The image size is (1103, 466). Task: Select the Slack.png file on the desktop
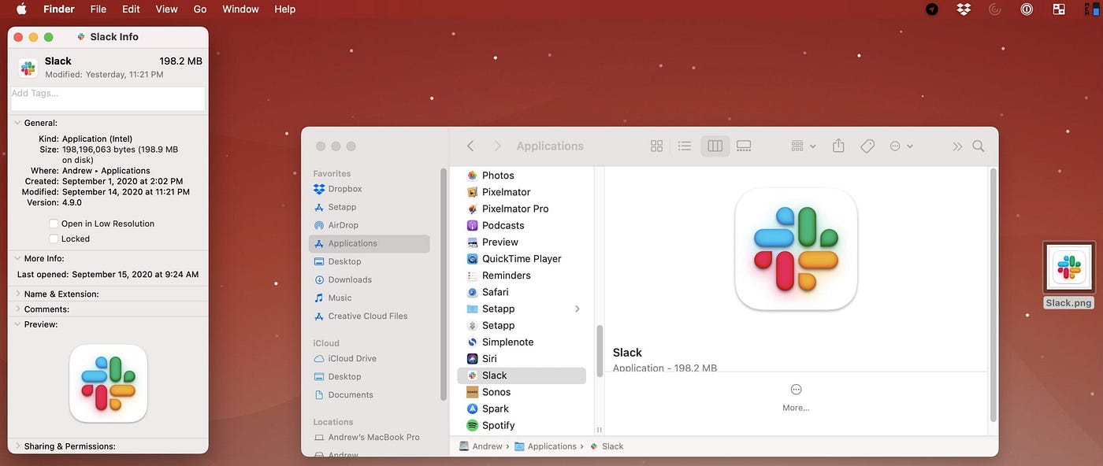[x=1069, y=275]
